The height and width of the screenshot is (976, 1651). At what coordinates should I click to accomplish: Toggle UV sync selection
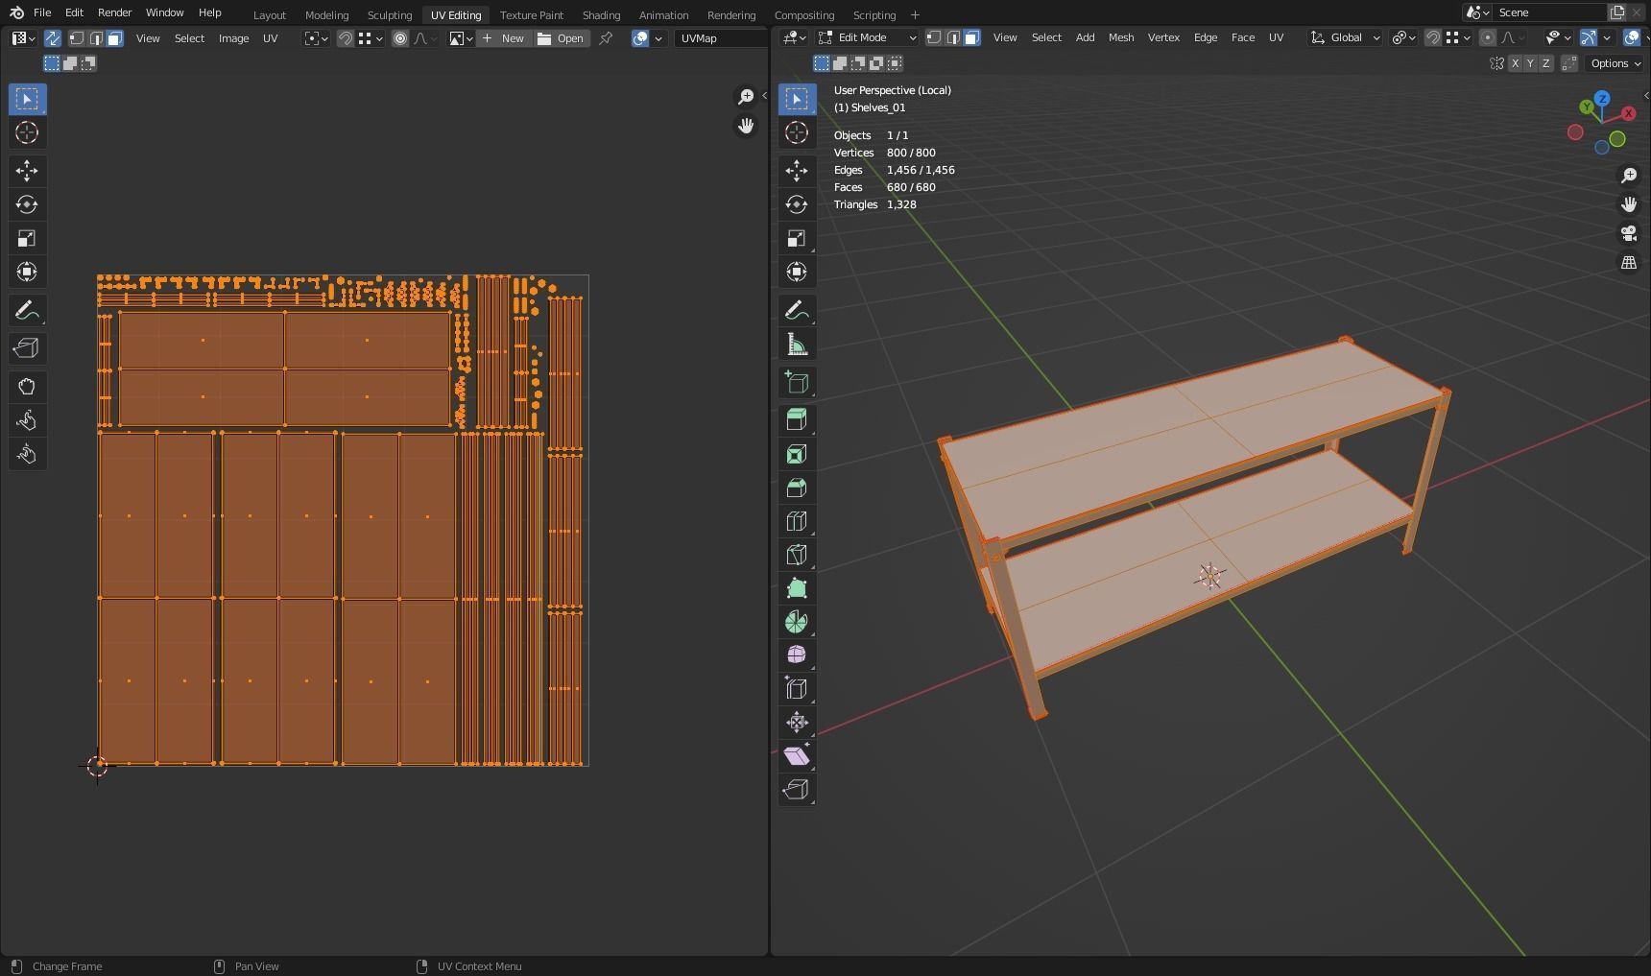(x=52, y=38)
